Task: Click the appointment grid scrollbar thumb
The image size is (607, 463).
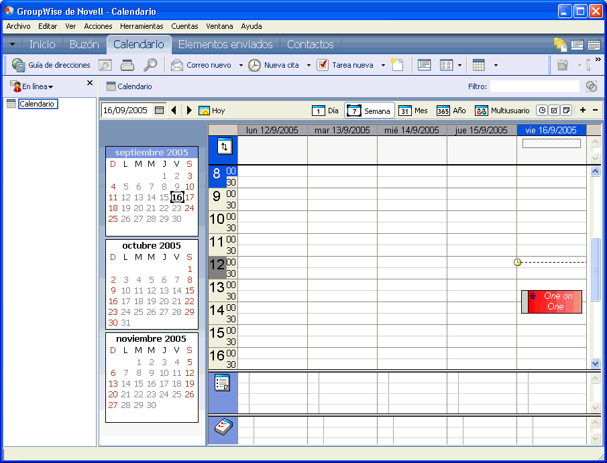Action: coord(596,269)
